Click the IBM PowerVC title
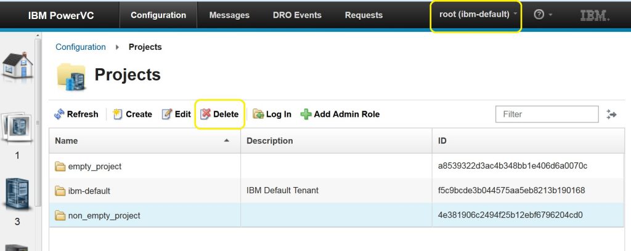631x251 pixels. pyautogui.click(x=61, y=15)
